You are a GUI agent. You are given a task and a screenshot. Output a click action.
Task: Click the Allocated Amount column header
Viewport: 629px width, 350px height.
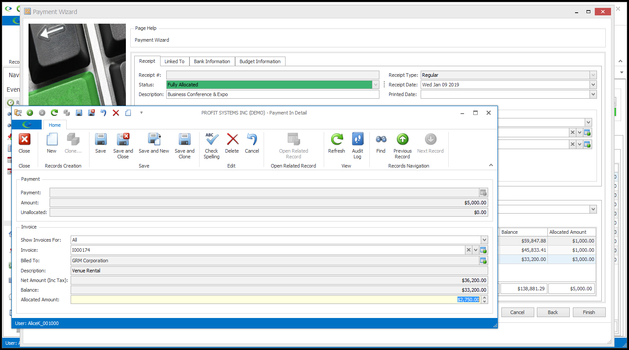click(x=572, y=232)
